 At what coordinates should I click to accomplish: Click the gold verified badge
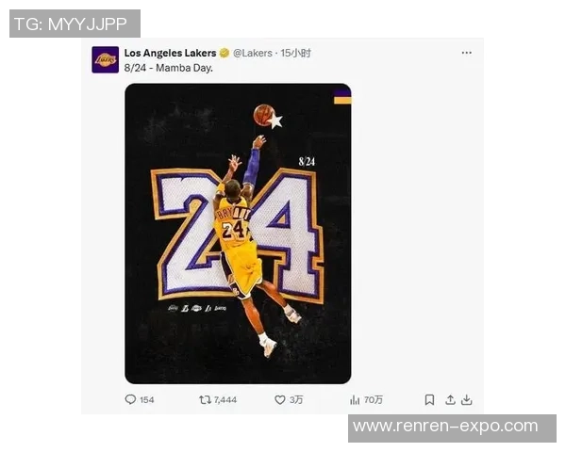point(225,53)
